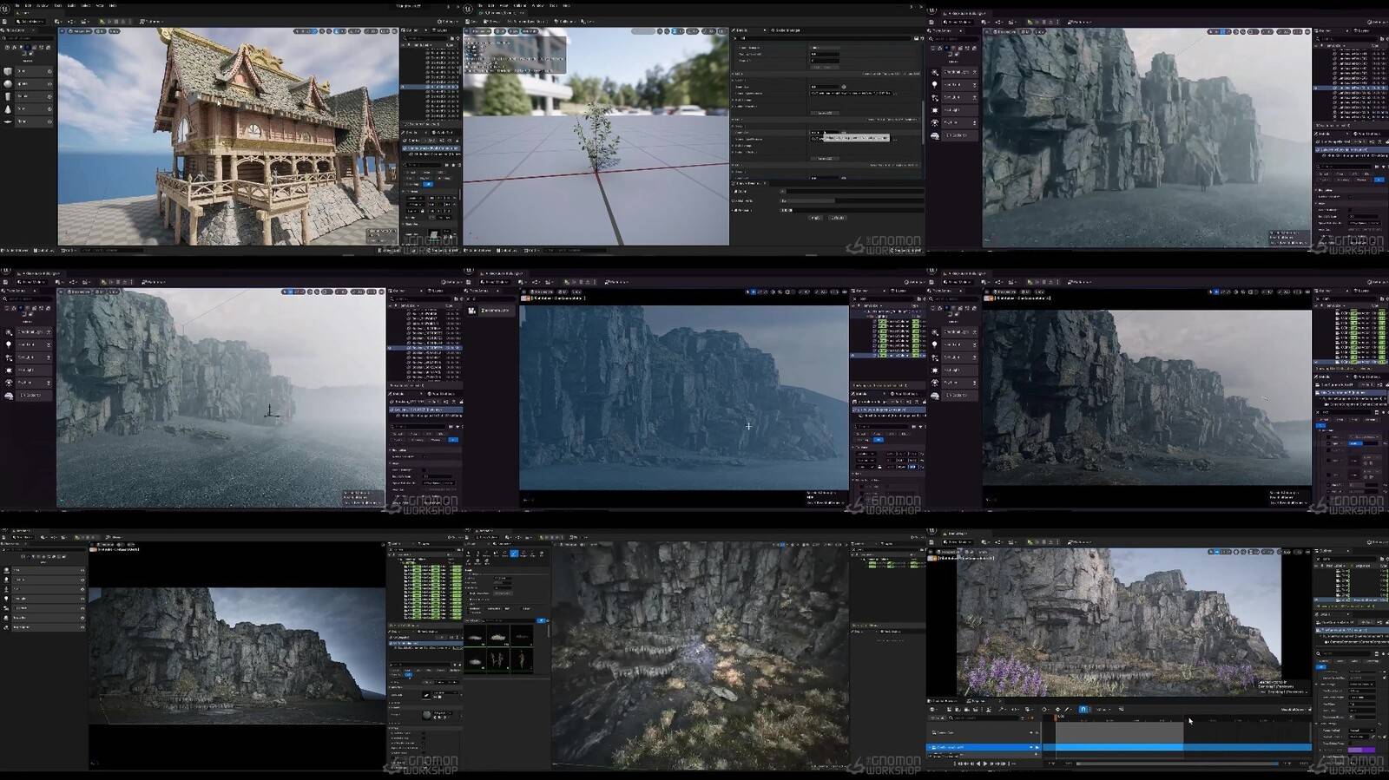This screenshot has height=780, width=1389.
Task: Click Apply in the plant mesh LOD settings
Action: 815,219
